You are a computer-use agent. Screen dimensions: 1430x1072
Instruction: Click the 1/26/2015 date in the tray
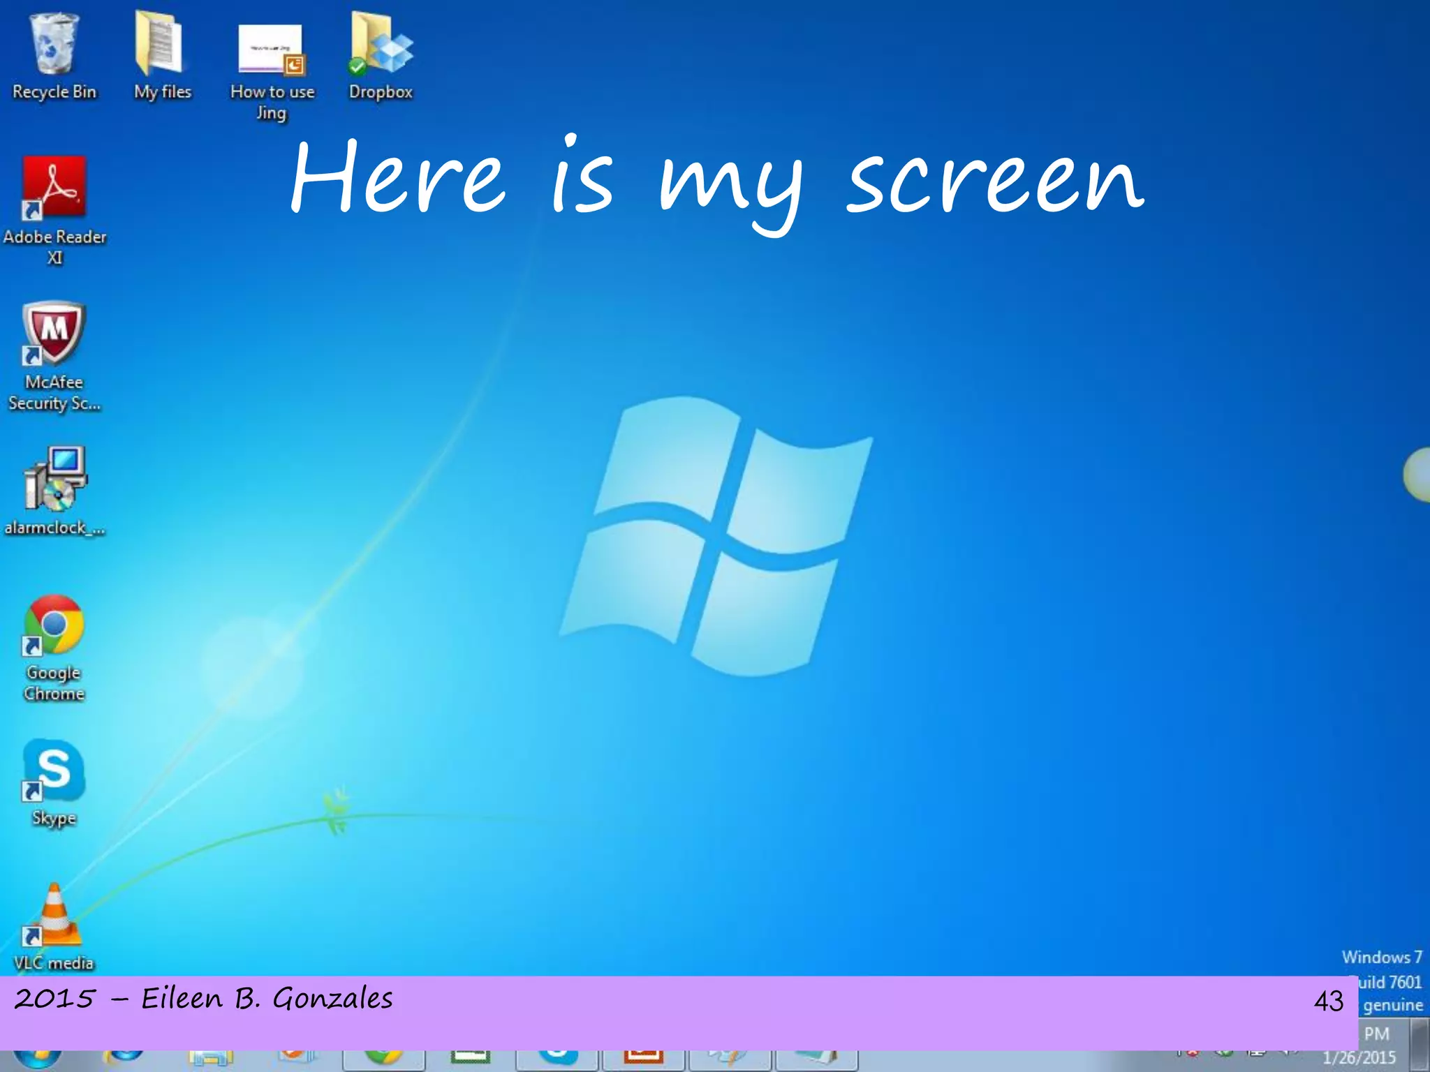pyautogui.click(x=1359, y=1058)
